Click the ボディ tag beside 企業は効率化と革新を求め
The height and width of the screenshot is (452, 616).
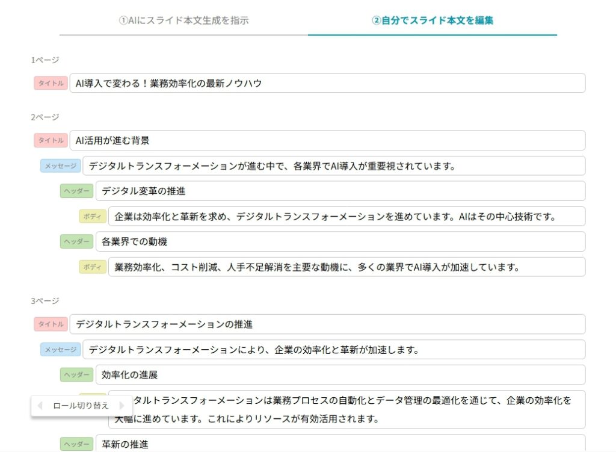pos(93,216)
